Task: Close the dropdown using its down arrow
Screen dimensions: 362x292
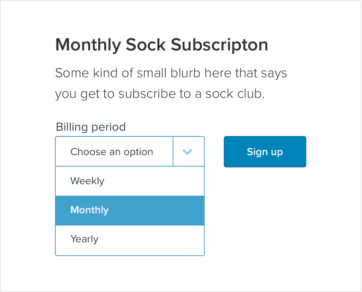Action: pos(187,152)
